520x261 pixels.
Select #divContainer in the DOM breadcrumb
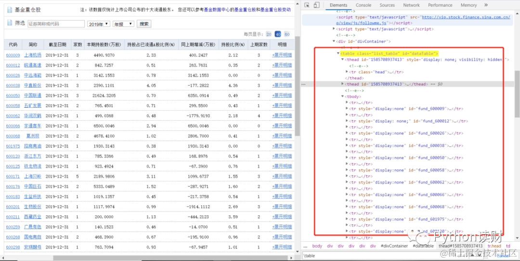[x=394, y=246]
